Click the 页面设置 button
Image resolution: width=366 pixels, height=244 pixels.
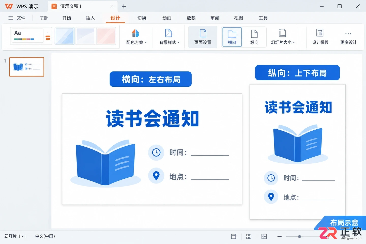coord(203,37)
